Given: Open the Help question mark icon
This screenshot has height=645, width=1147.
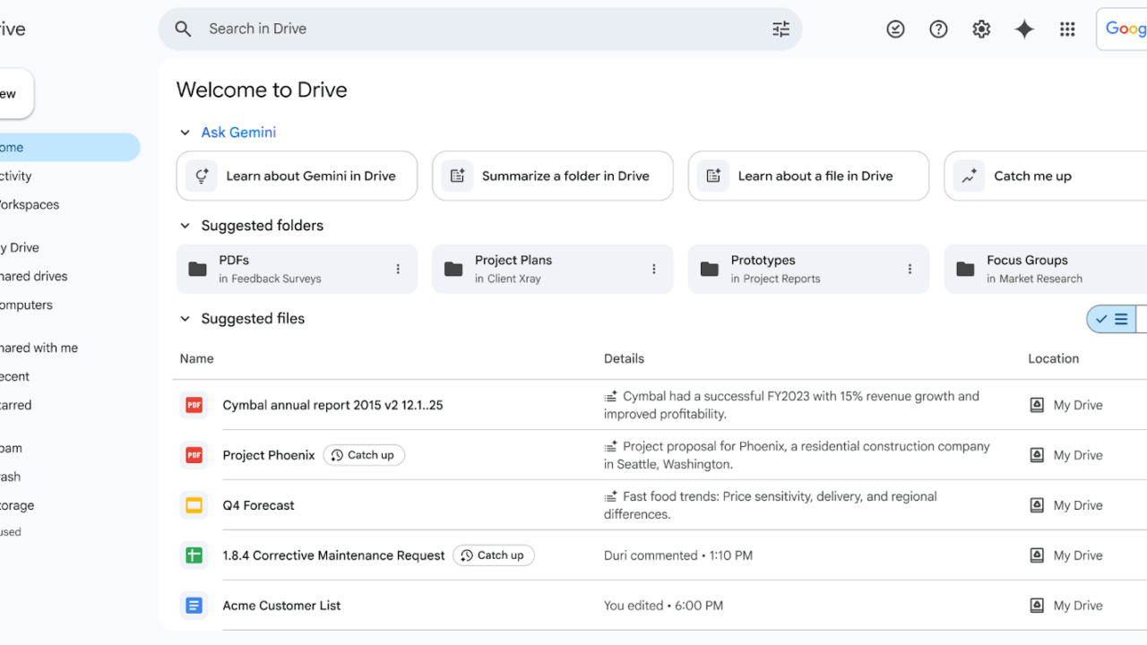Looking at the screenshot, I should pos(938,29).
